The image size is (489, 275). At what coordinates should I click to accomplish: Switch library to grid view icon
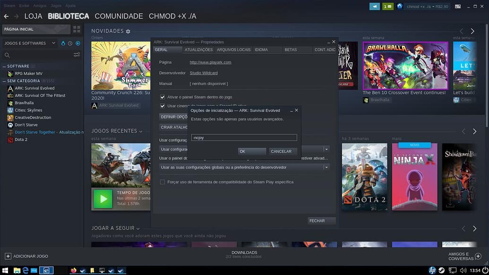[x=77, y=29]
